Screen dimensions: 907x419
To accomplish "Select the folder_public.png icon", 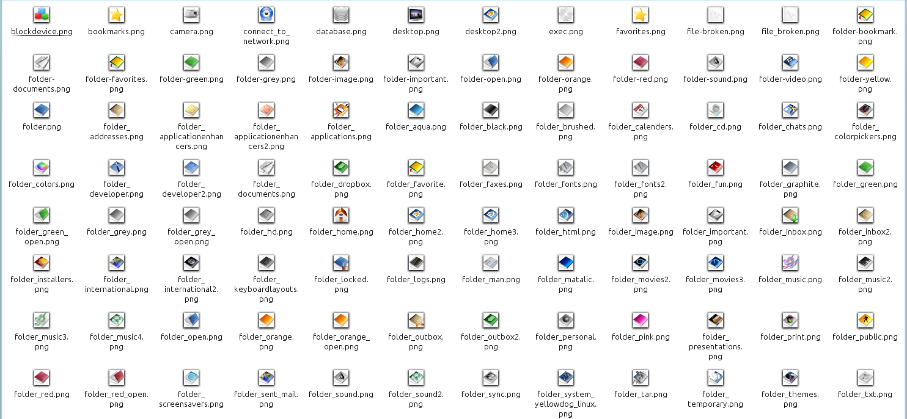I will (865, 320).
